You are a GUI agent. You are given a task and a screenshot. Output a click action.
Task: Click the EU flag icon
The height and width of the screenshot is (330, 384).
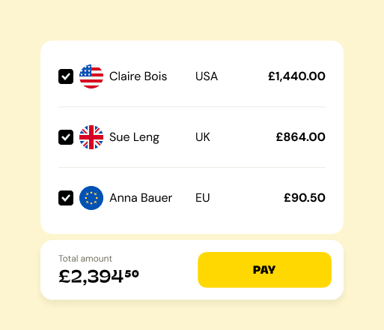[91, 198]
